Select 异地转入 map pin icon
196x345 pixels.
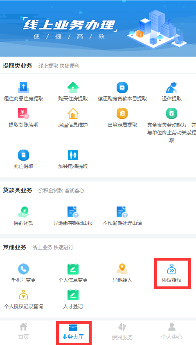click(x=122, y=269)
